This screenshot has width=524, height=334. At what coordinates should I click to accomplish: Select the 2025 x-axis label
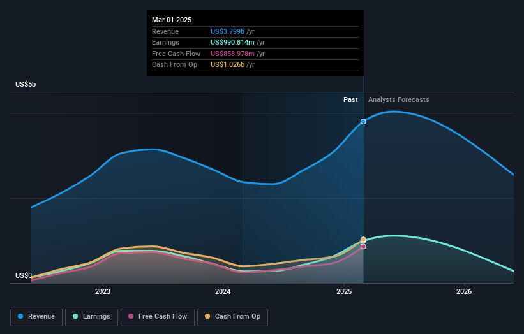[x=344, y=292]
